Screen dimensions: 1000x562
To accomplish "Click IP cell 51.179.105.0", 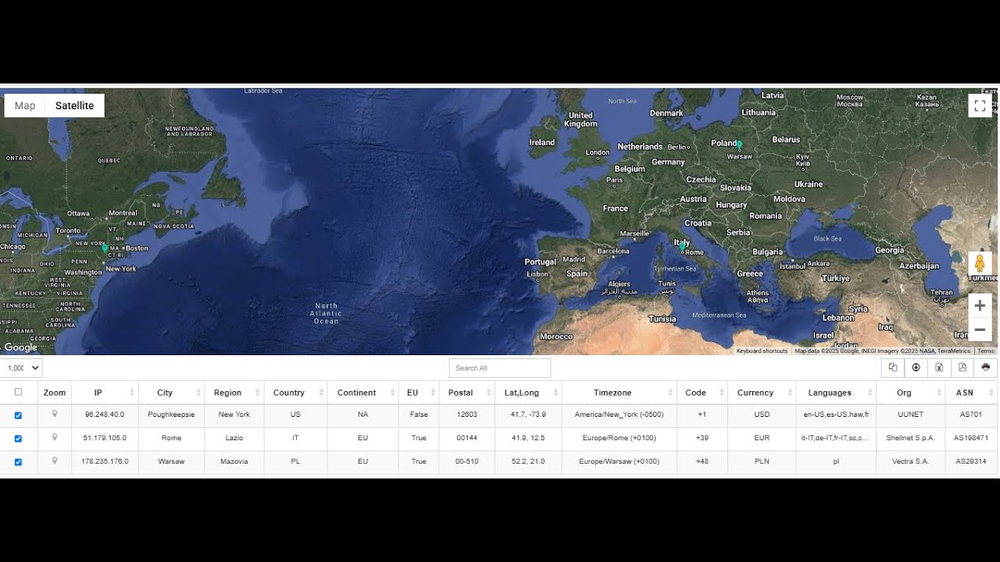I will [105, 439].
